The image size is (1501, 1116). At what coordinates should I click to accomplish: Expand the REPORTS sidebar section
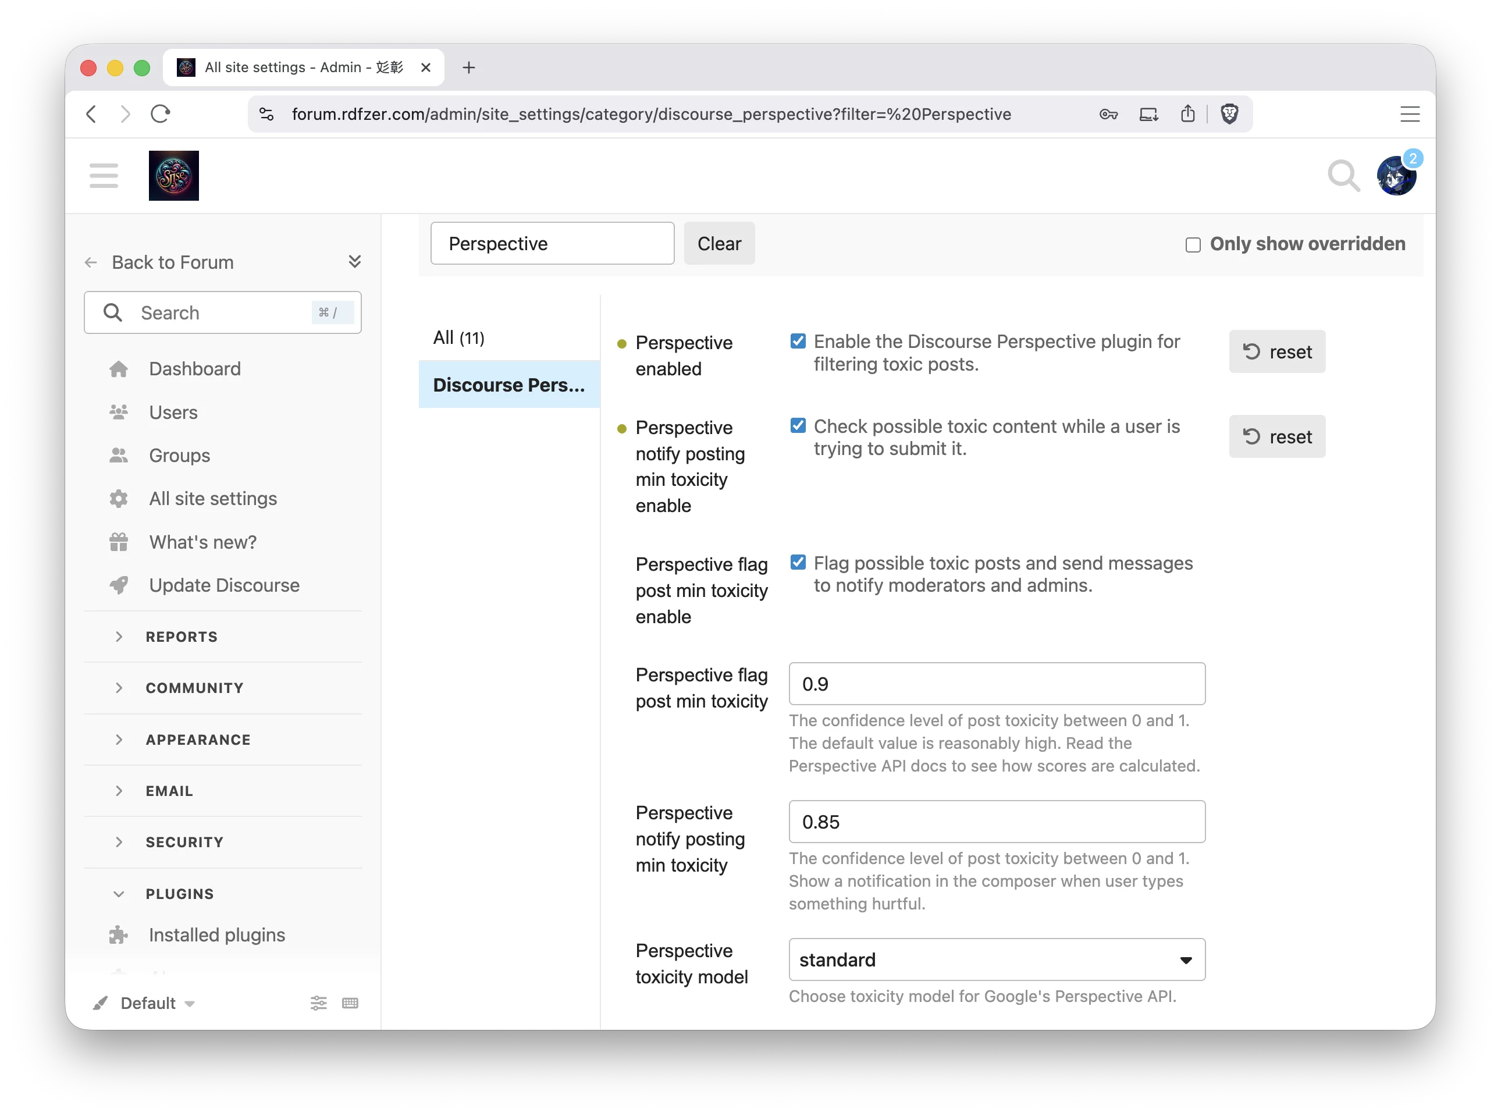[182, 637]
